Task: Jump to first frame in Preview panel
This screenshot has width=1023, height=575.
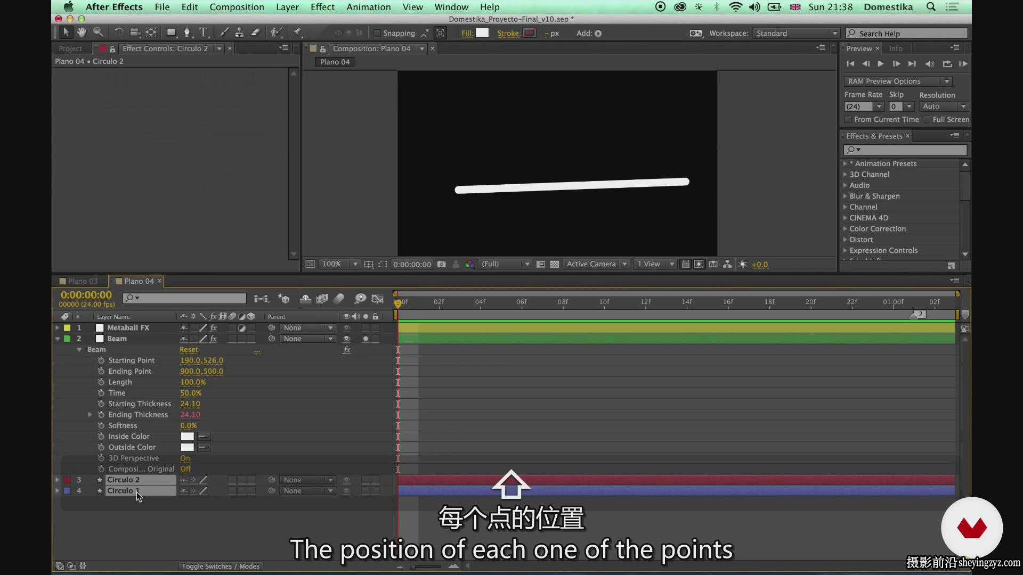Action: (x=850, y=64)
